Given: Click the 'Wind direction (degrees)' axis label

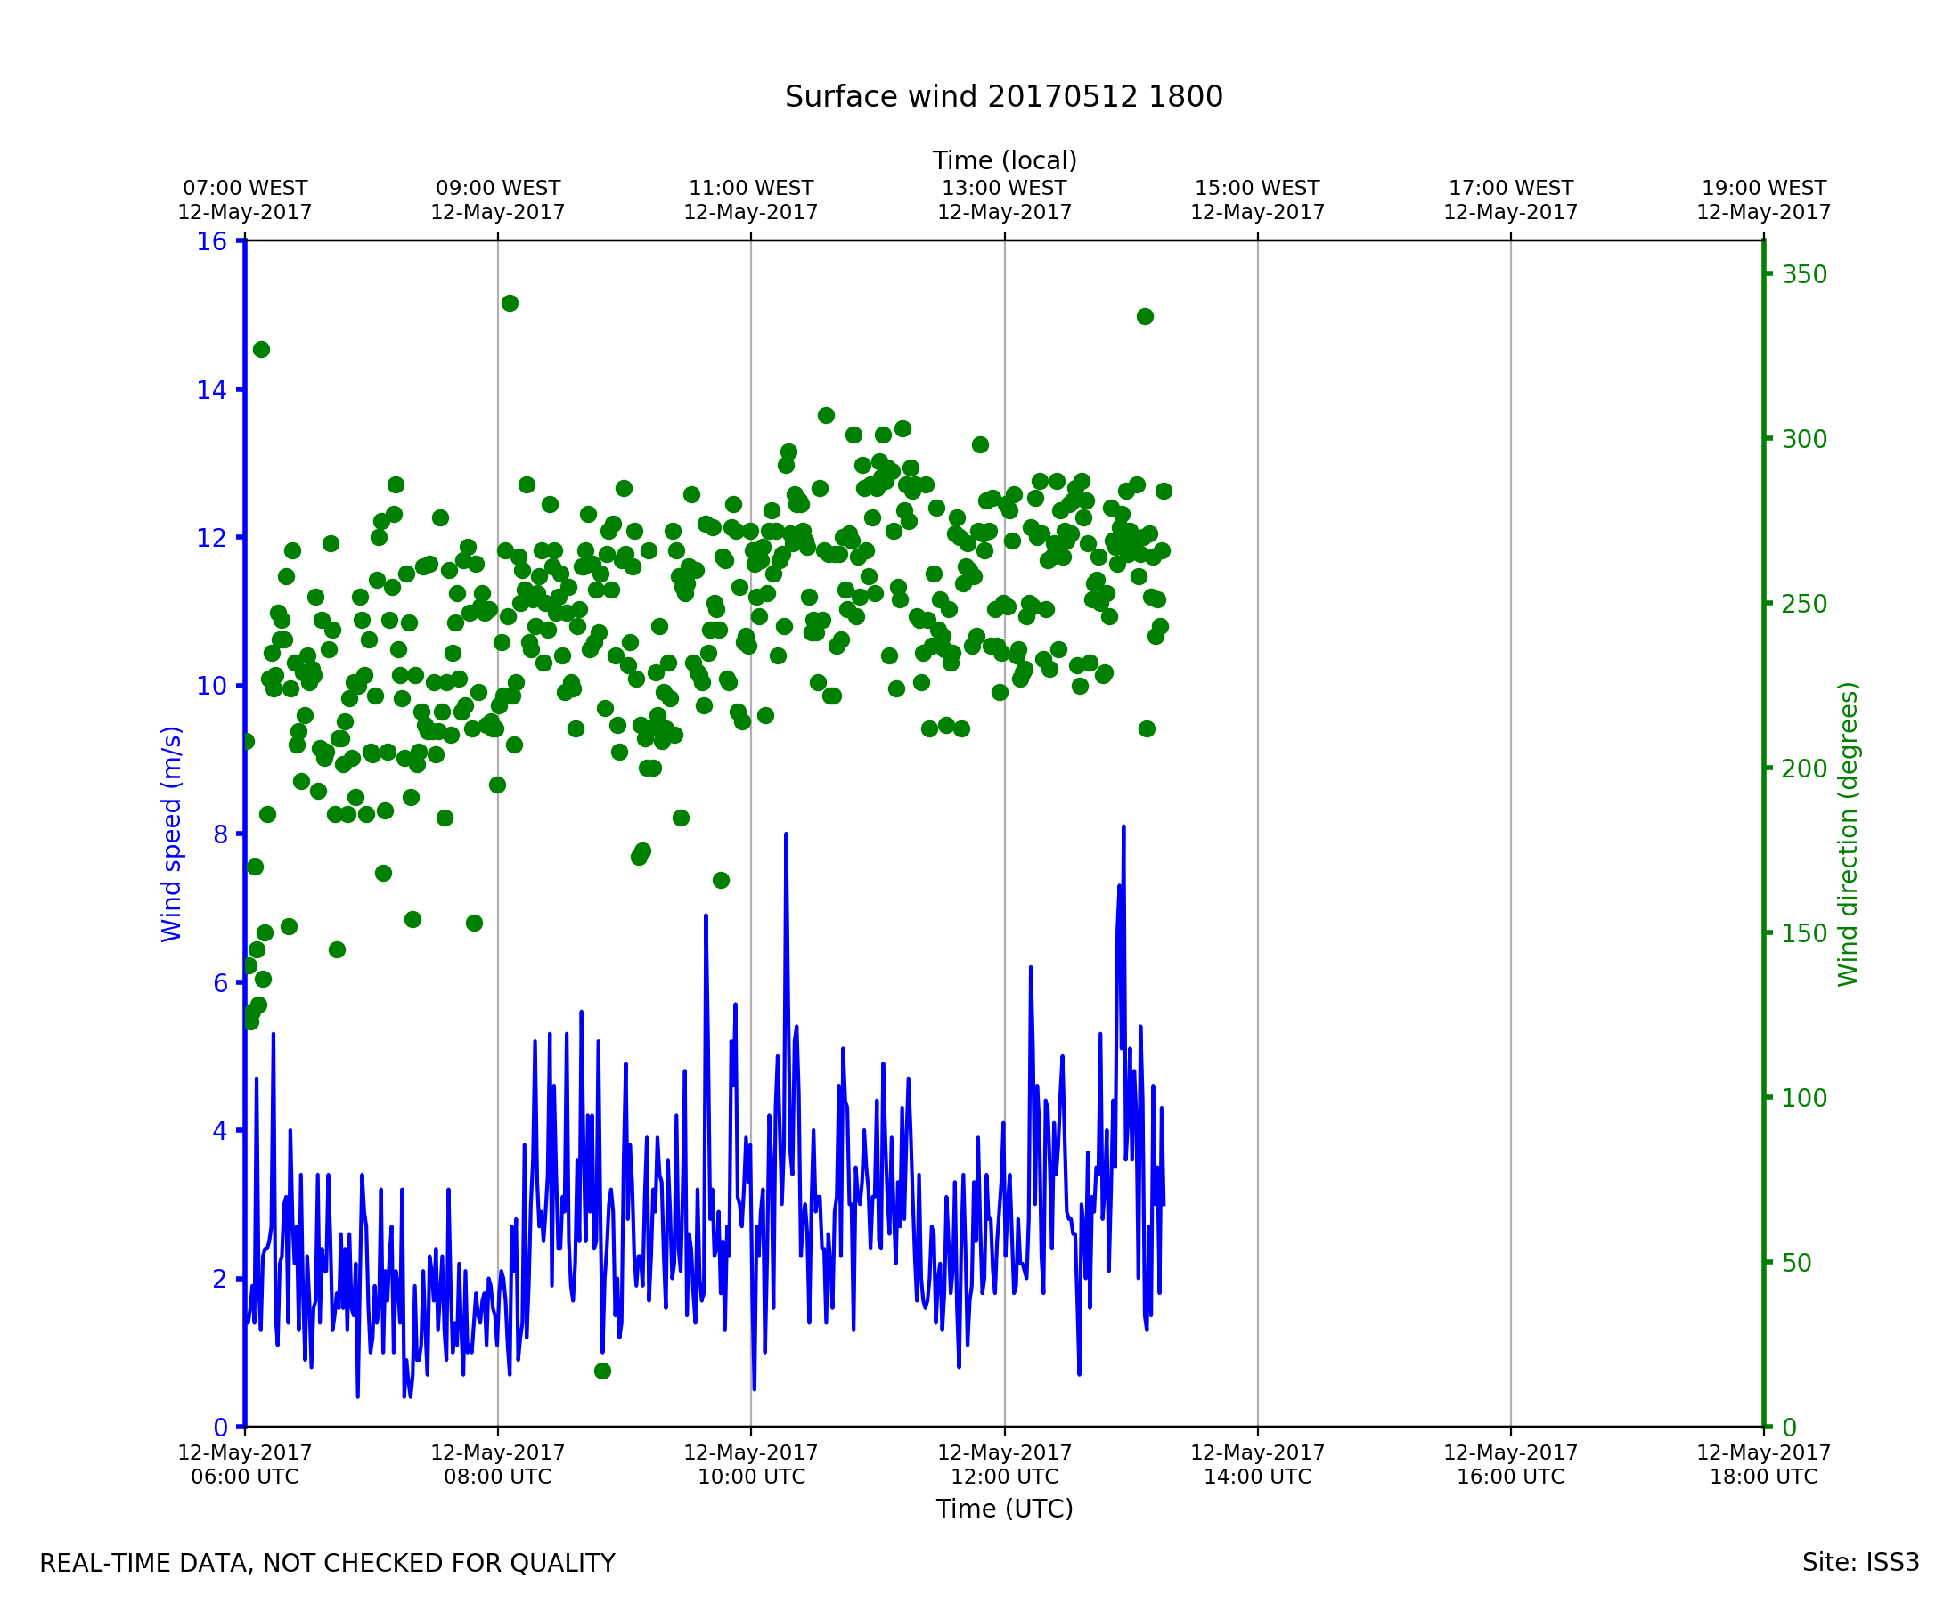Looking at the screenshot, I should pyautogui.click(x=1848, y=834).
